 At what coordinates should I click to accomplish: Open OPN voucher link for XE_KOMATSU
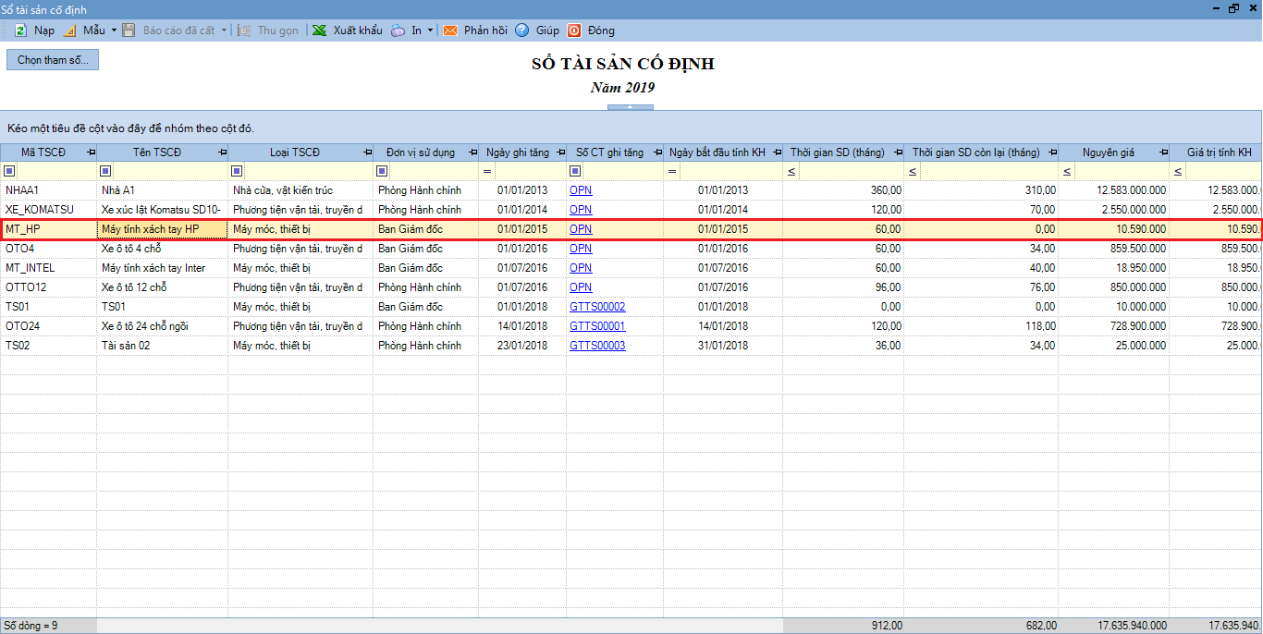[x=581, y=210]
